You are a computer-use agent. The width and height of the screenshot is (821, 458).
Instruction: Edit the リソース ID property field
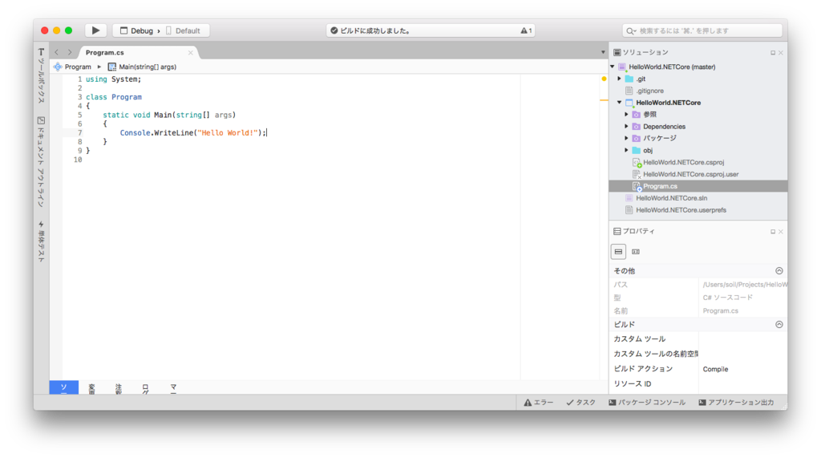point(743,383)
